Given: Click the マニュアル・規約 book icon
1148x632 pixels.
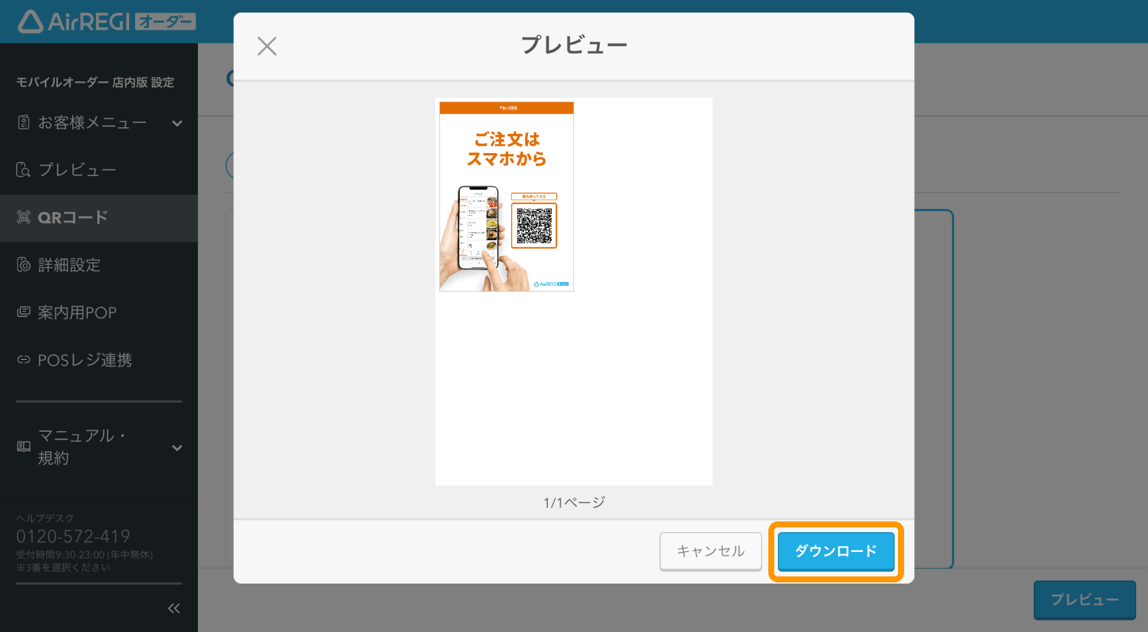Looking at the screenshot, I should (23, 447).
